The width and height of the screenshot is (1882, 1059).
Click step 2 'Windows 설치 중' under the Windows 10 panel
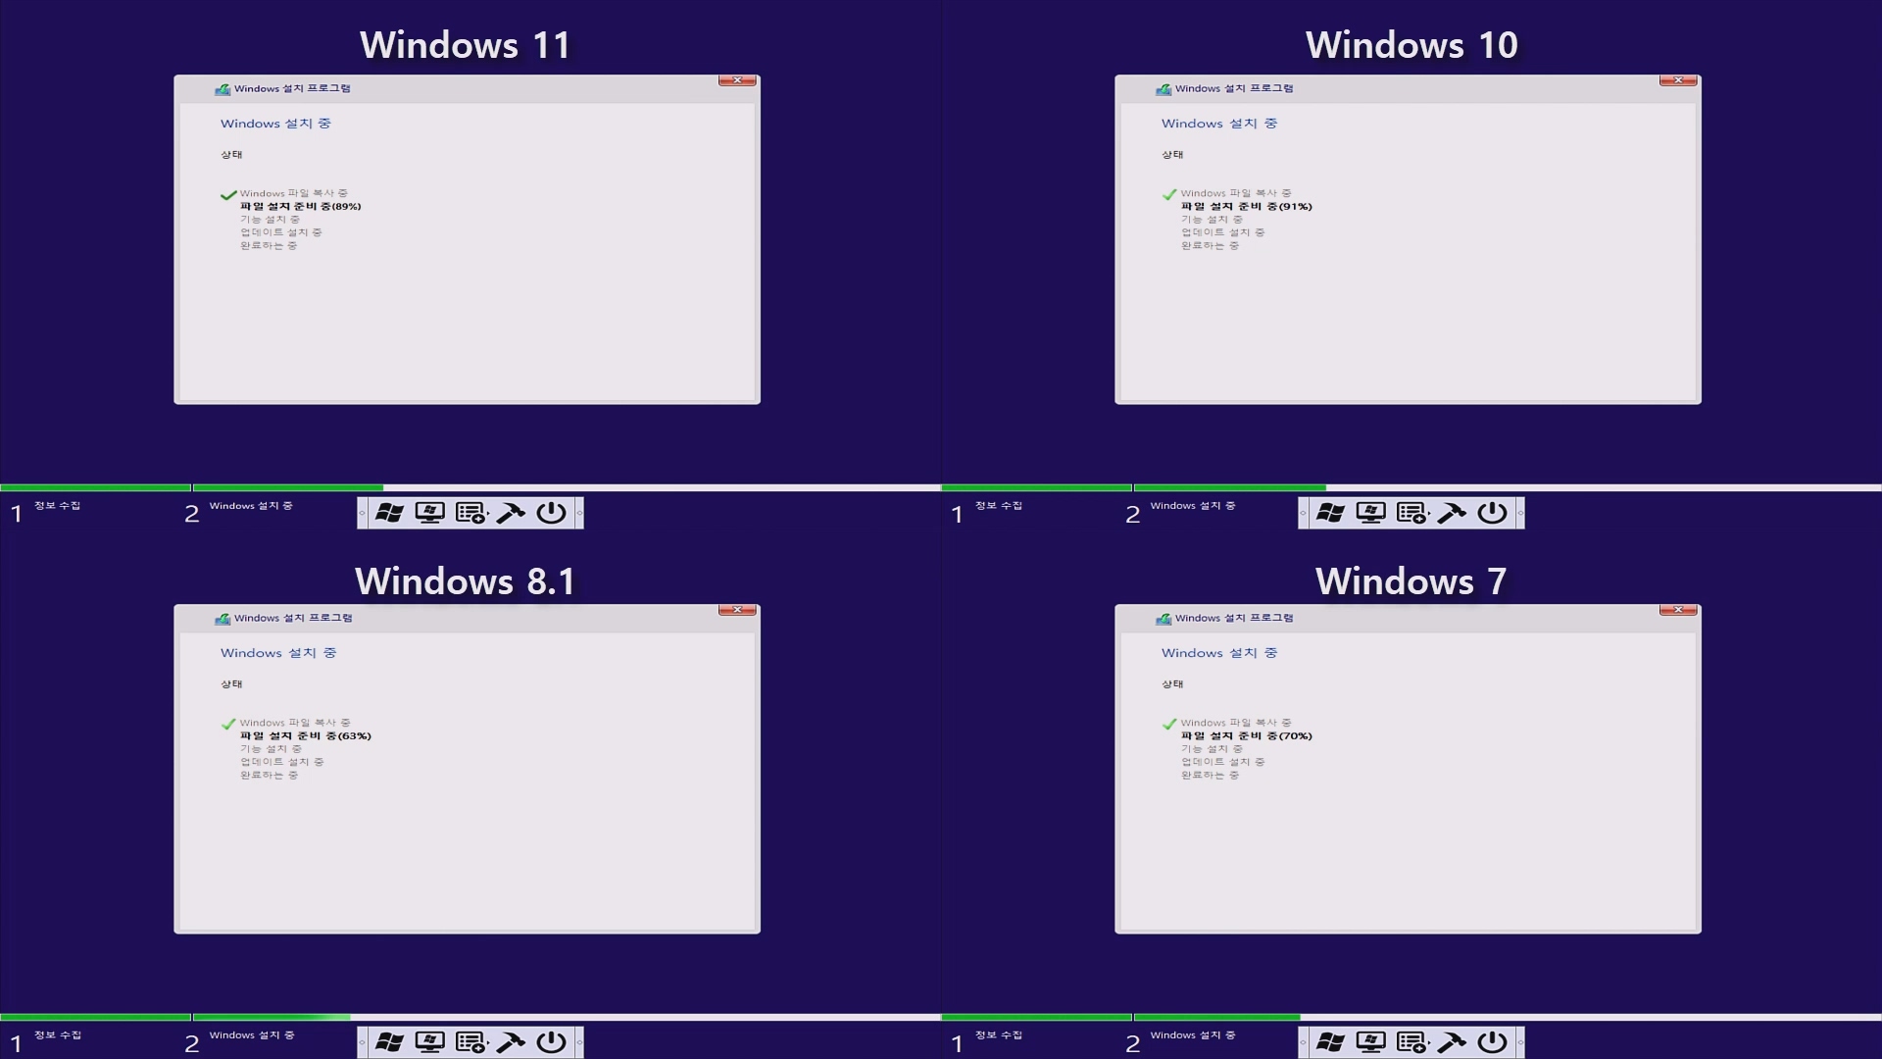click(x=1193, y=506)
